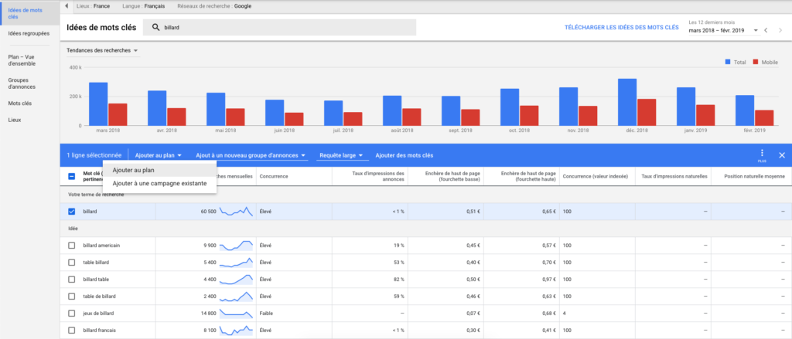Open Mots clés in sidebar
792x339 pixels.
19,103
